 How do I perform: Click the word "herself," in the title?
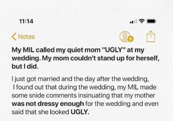point(148,58)
